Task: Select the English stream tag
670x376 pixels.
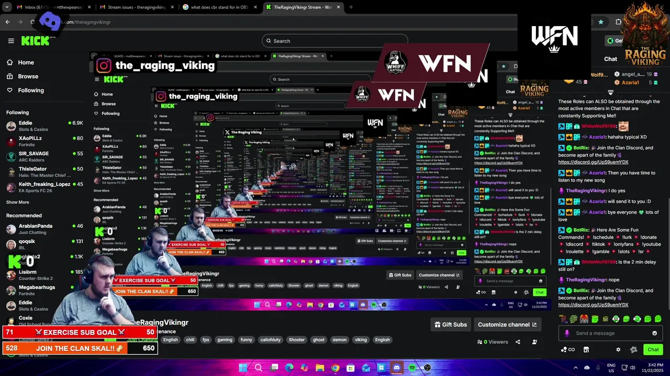Action: point(170,339)
